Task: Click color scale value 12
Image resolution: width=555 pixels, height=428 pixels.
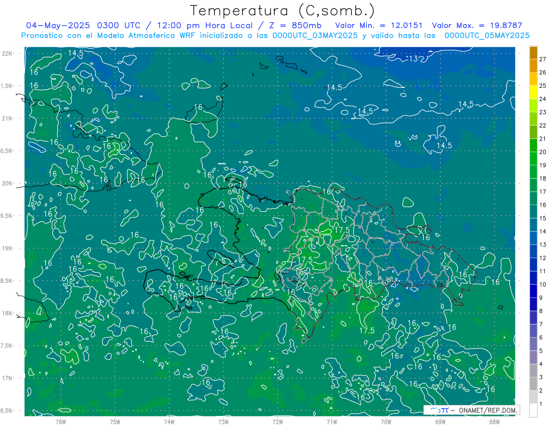Action: coord(543,258)
